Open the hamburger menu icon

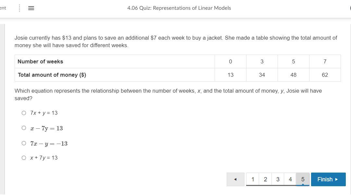pos(31,8)
